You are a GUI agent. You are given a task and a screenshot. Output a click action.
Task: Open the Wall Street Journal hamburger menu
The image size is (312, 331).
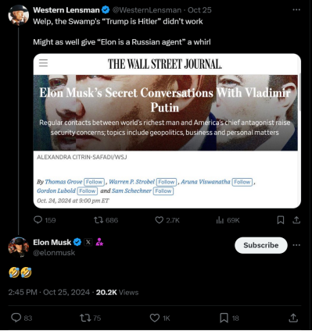point(43,62)
